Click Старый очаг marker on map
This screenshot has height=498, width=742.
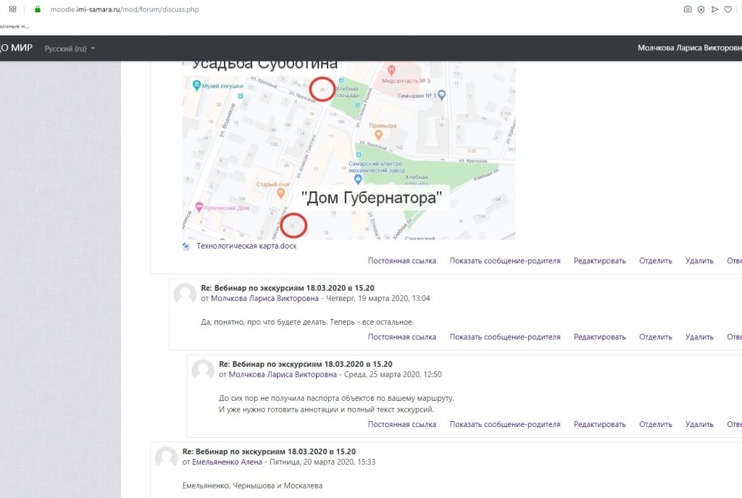point(280,193)
